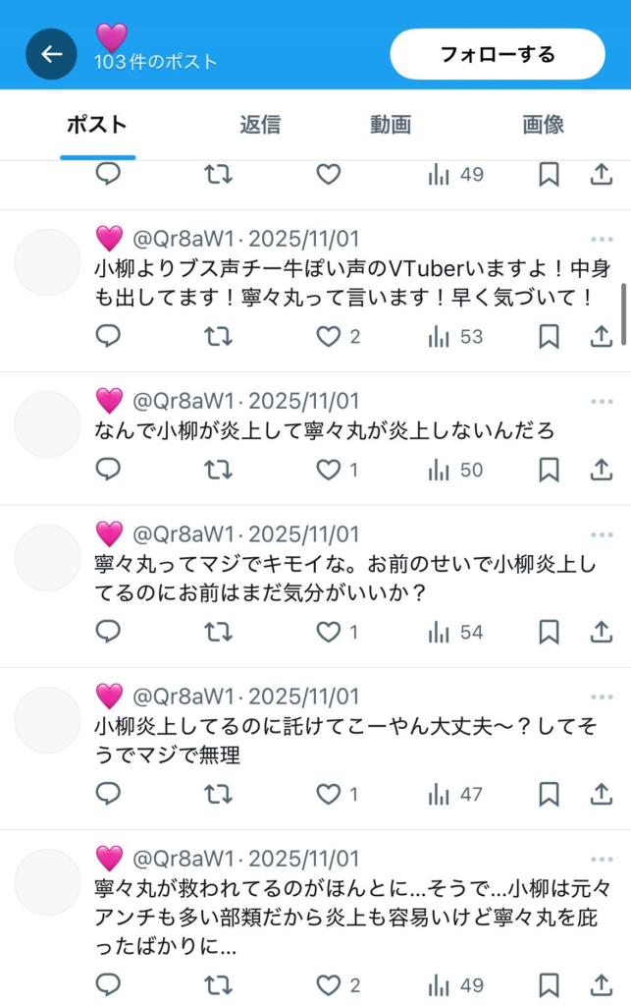631x1006 pixels.
Task: Switch to the 返信 tab
Action: (x=260, y=125)
